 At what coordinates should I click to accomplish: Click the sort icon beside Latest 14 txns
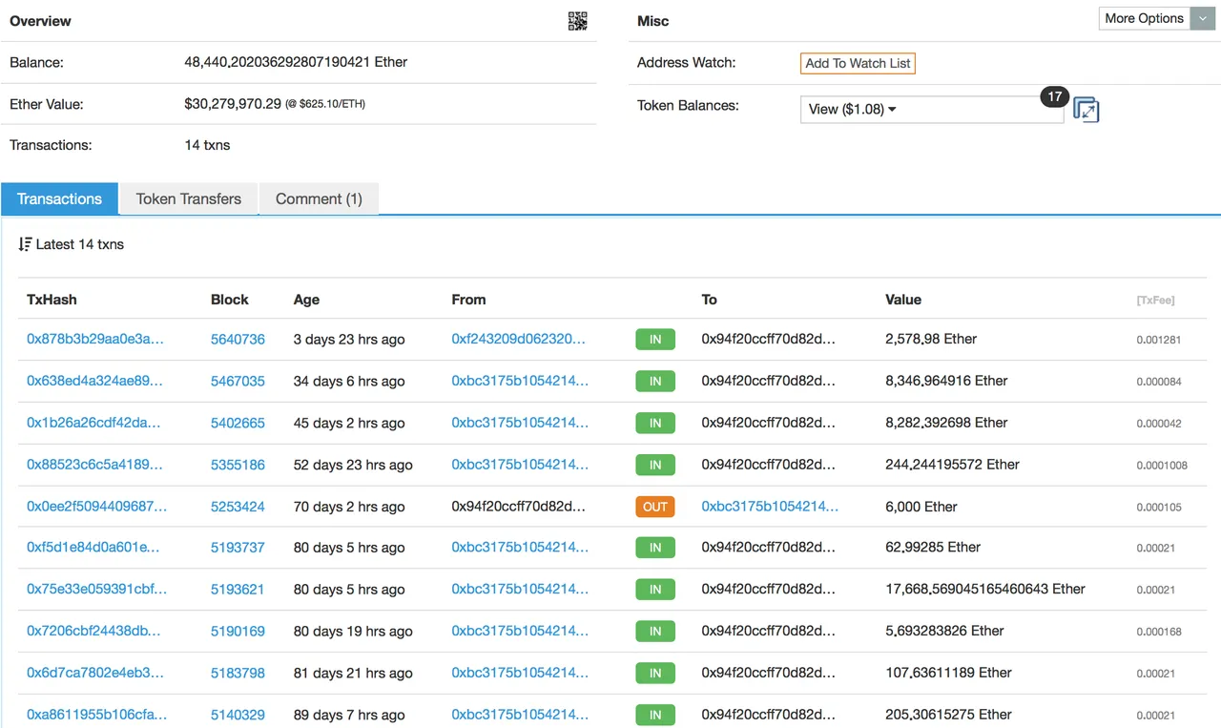(25, 244)
